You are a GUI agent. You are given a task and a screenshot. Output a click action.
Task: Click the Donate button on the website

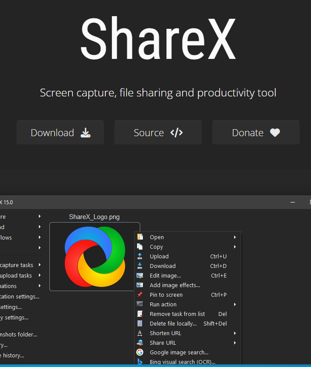pyautogui.click(x=256, y=133)
